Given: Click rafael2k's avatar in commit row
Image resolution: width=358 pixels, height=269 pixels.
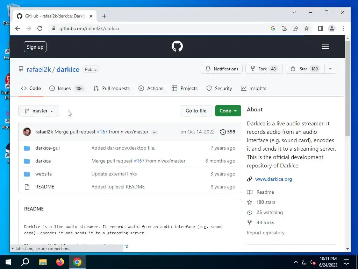Looking at the screenshot, I should (x=27, y=132).
